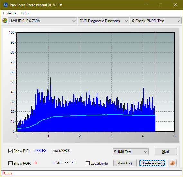Click the LSN value 2298496
The height and width of the screenshot is (177, 183).
tap(70, 163)
